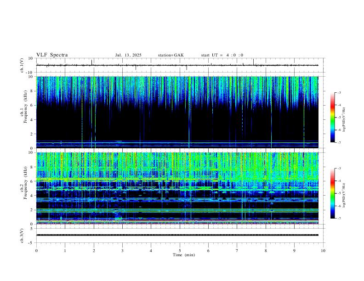Click the time axis tick label "3"
Screen dimensions: 364x281
[x=122, y=251]
